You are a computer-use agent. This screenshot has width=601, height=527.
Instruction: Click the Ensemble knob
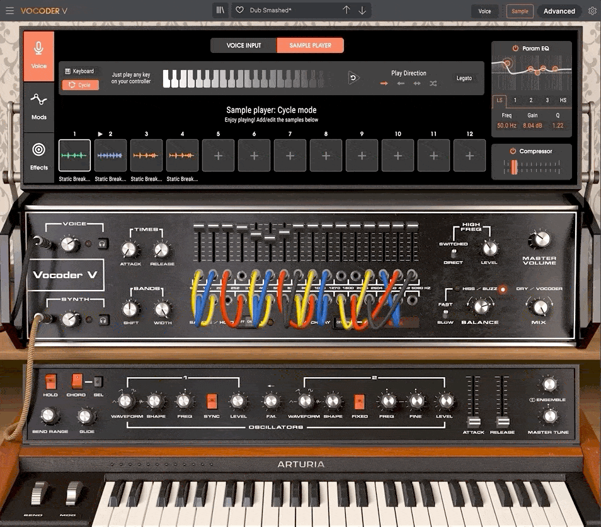tap(549, 384)
